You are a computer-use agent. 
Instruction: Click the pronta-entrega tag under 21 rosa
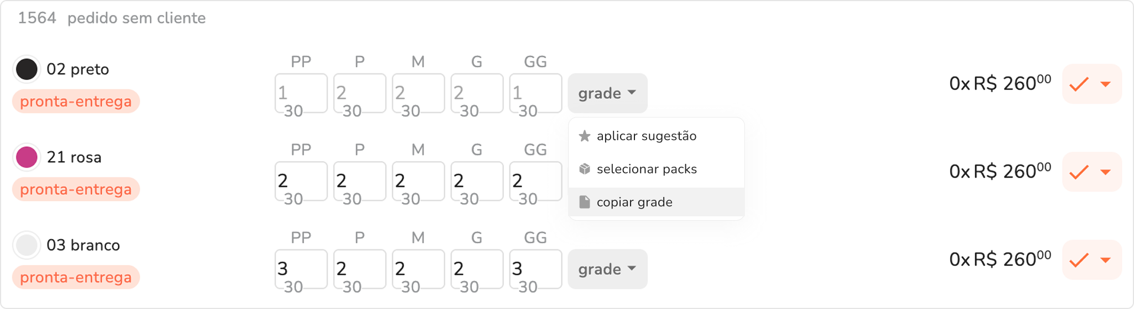76,189
